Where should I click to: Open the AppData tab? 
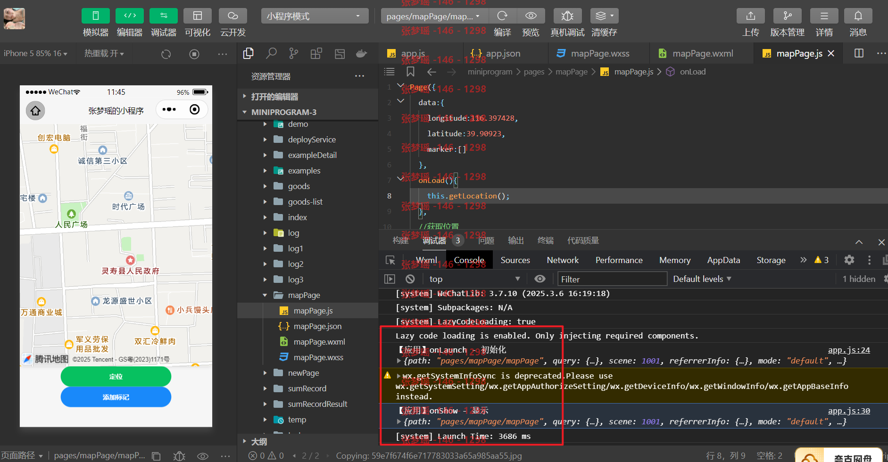(723, 260)
